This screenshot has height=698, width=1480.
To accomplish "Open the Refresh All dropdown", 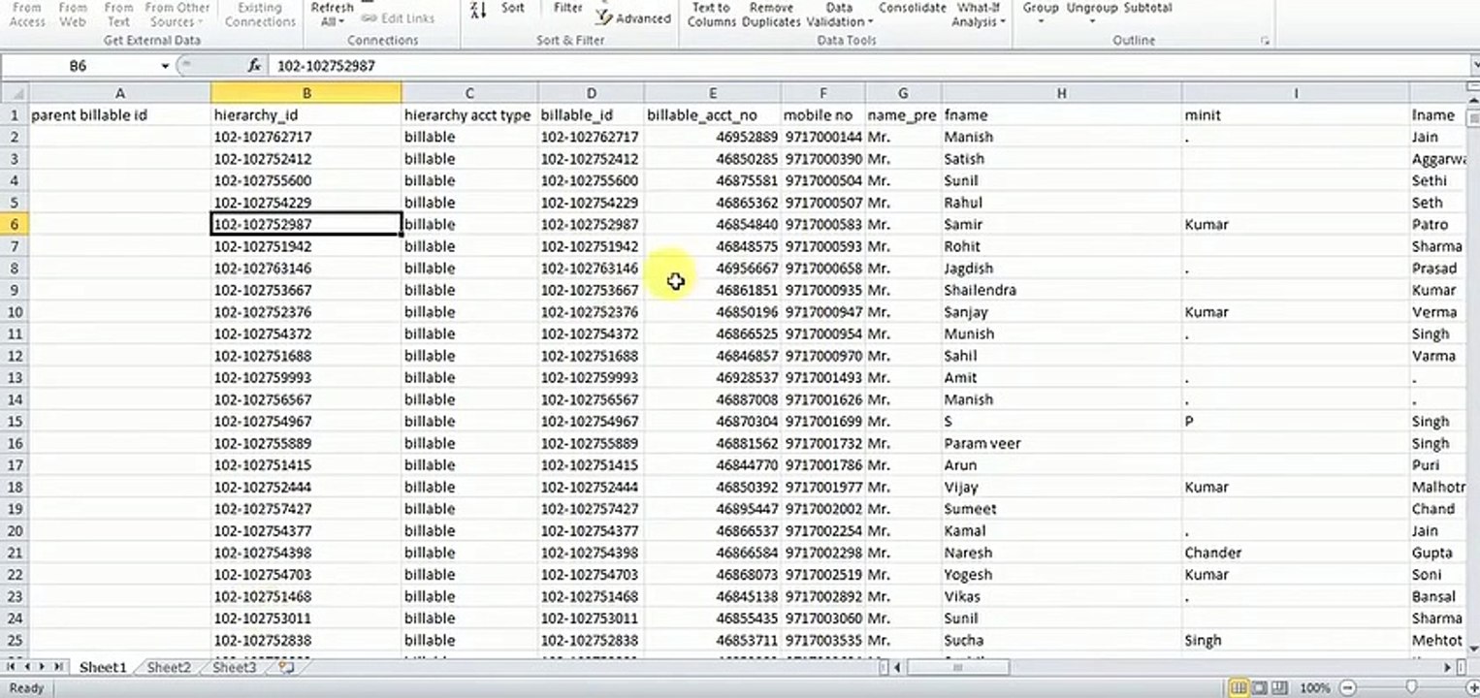I will coord(332,14).
